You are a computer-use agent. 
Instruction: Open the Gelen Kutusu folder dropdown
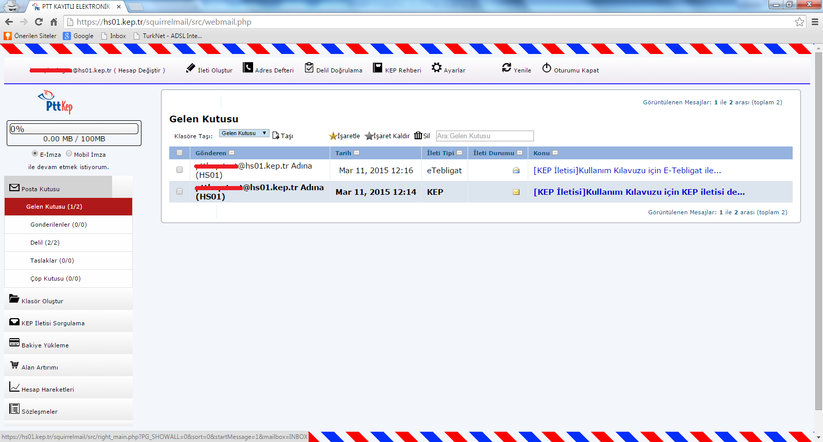click(x=244, y=133)
